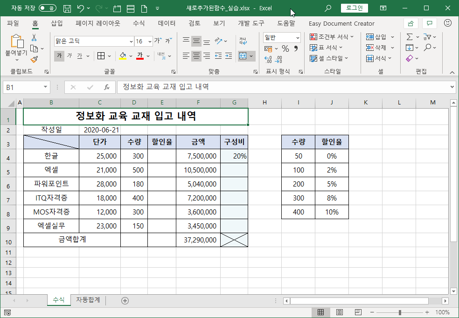Image resolution: width=459 pixels, height=318 pixels.
Task: Expand the font size 16 dropdown
Action: 150,41
